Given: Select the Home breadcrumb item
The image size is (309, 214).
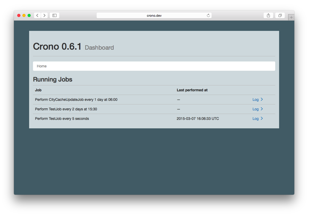Looking at the screenshot, I should tap(42, 66).
